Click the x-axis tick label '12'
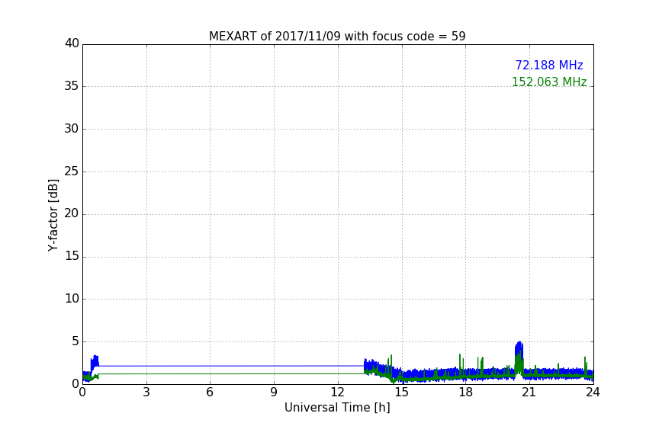This screenshot has width=659, height=439. (337, 393)
